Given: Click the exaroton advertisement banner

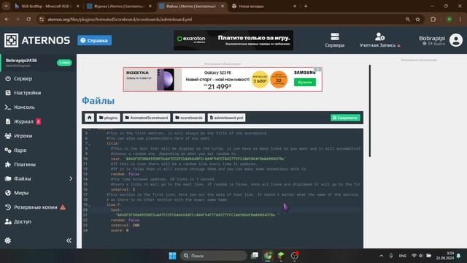Looking at the screenshot, I should point(233,40).
